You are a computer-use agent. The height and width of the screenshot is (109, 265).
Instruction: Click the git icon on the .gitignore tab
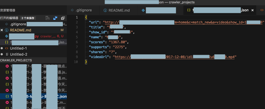(x=72, y=10)
